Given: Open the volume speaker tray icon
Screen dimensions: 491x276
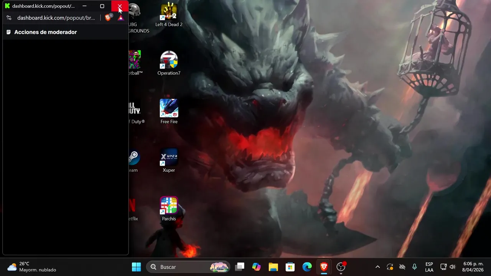Looking at the screenshot, I should tap(452, 267).
